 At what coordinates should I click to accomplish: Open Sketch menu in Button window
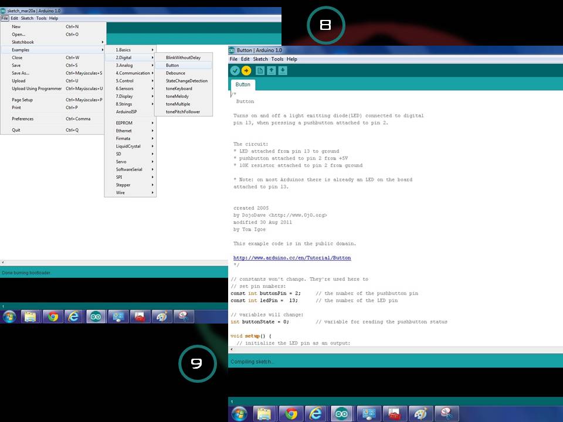tap(260, 59)
